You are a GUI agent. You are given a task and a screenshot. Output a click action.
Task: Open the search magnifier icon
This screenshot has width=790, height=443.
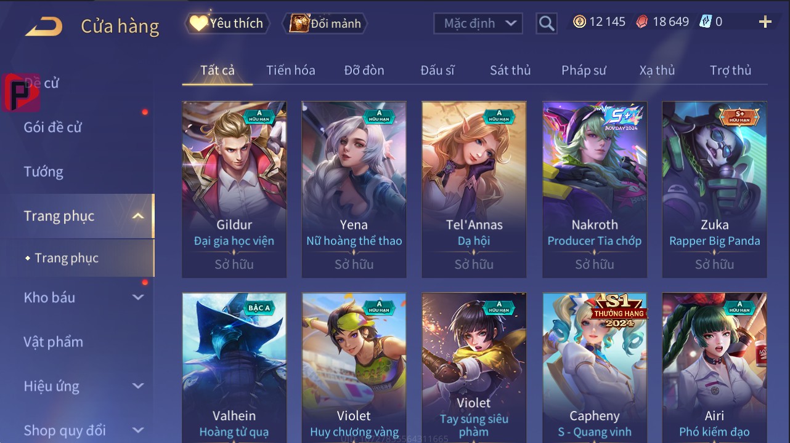[x=546, y=23]
